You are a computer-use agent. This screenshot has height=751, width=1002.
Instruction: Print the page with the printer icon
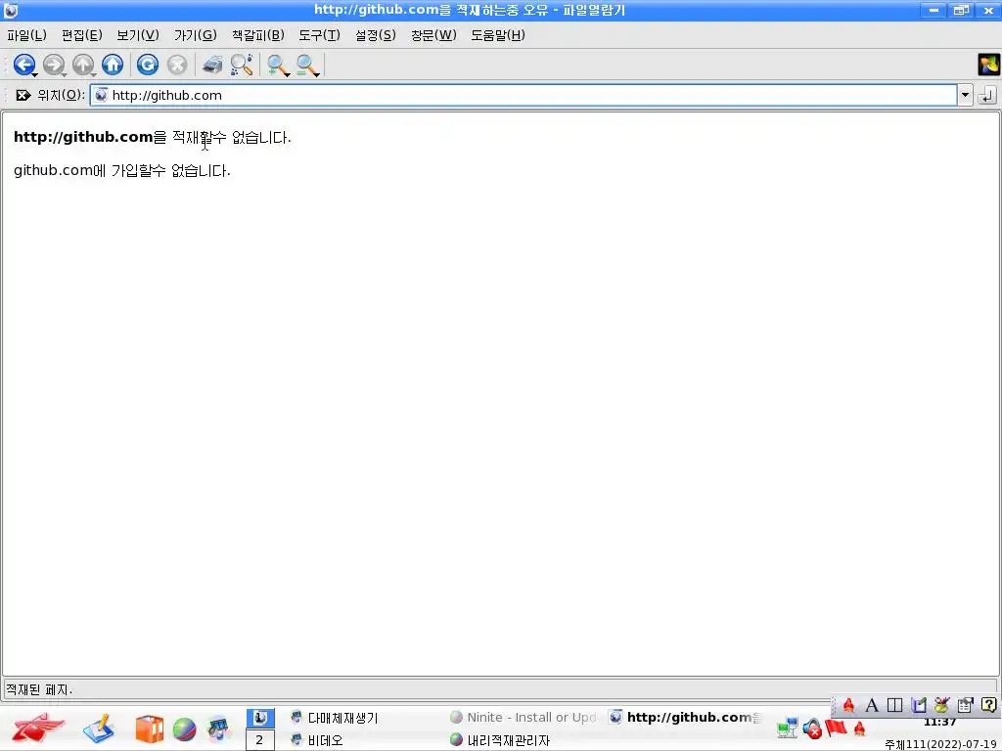(212, 64)
